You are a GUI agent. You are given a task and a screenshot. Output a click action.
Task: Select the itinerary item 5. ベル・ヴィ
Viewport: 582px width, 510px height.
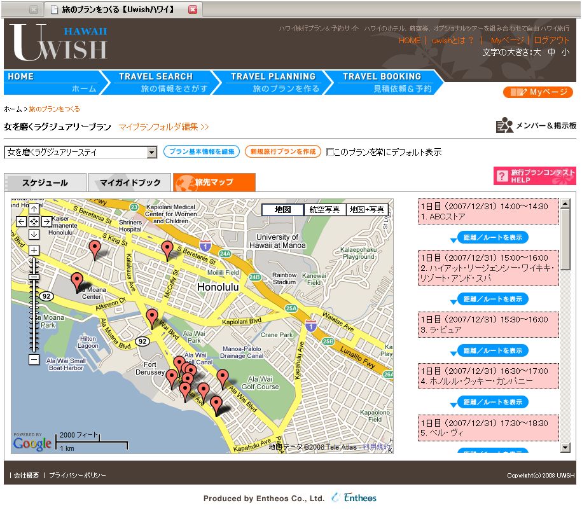point(488,428)
